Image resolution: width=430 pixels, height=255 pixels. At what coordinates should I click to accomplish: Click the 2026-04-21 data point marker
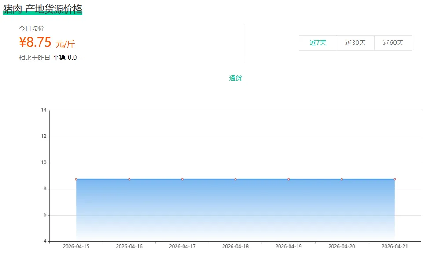pyautogui.click(x=395, y=179)
